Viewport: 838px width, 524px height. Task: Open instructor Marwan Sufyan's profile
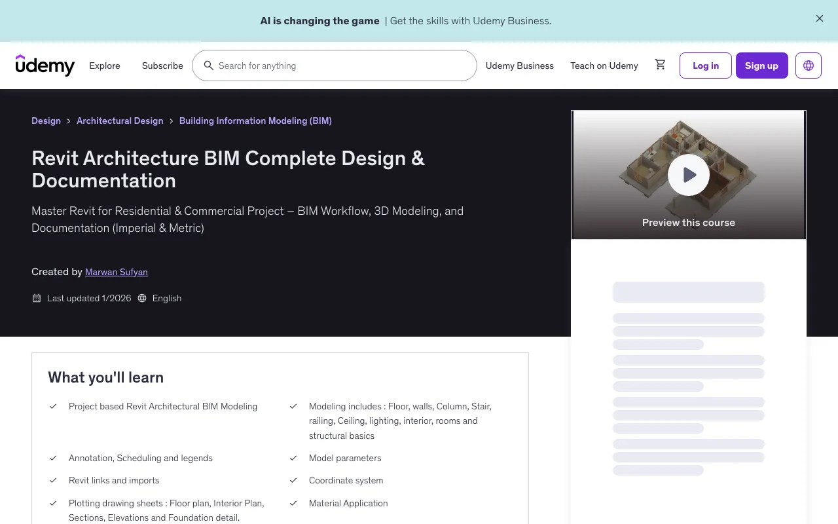tap(116, 272)
